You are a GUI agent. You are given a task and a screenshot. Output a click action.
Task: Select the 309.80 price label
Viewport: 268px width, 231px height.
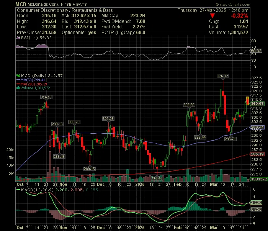(189, 105)
